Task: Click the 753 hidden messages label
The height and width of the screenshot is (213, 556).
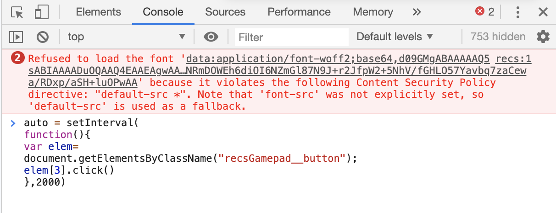Action: [x=498, y=37]
